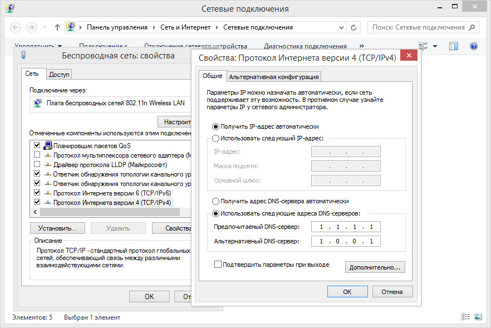Select Получить адрес DNS-сервера автоматически
This screenshot has width=491, height=328.
click(x=215, y=201)
